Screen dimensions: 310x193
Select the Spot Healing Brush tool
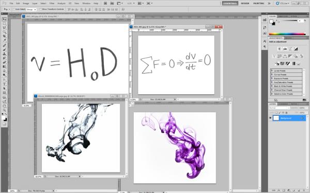[4, 45]
